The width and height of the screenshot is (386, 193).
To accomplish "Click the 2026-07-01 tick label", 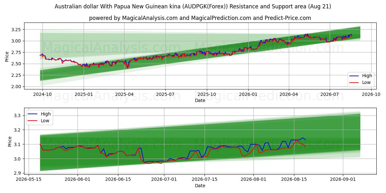I will 164,179.
